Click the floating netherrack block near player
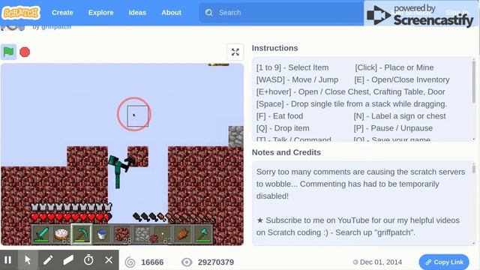This screenshot has width=480, height=270. 138,157
